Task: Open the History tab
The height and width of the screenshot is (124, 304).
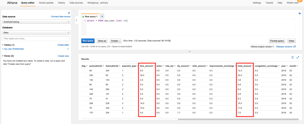Action: 61,3
